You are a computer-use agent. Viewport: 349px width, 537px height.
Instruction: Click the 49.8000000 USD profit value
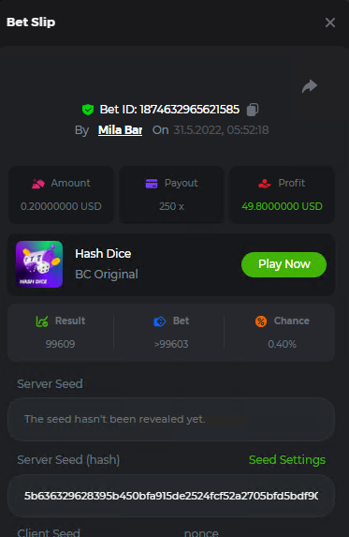pos(282,206)
